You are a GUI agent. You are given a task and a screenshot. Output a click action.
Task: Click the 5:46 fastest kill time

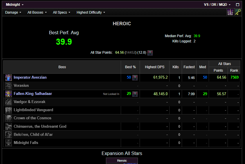(191, 78)
